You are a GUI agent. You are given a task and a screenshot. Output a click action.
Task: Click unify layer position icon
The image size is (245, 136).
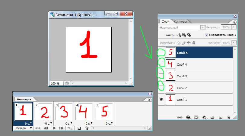pos(179,35)
